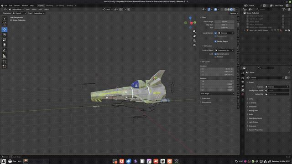292x164 pixels.
Task: Open the Window menu
Action: click(25, 5)
